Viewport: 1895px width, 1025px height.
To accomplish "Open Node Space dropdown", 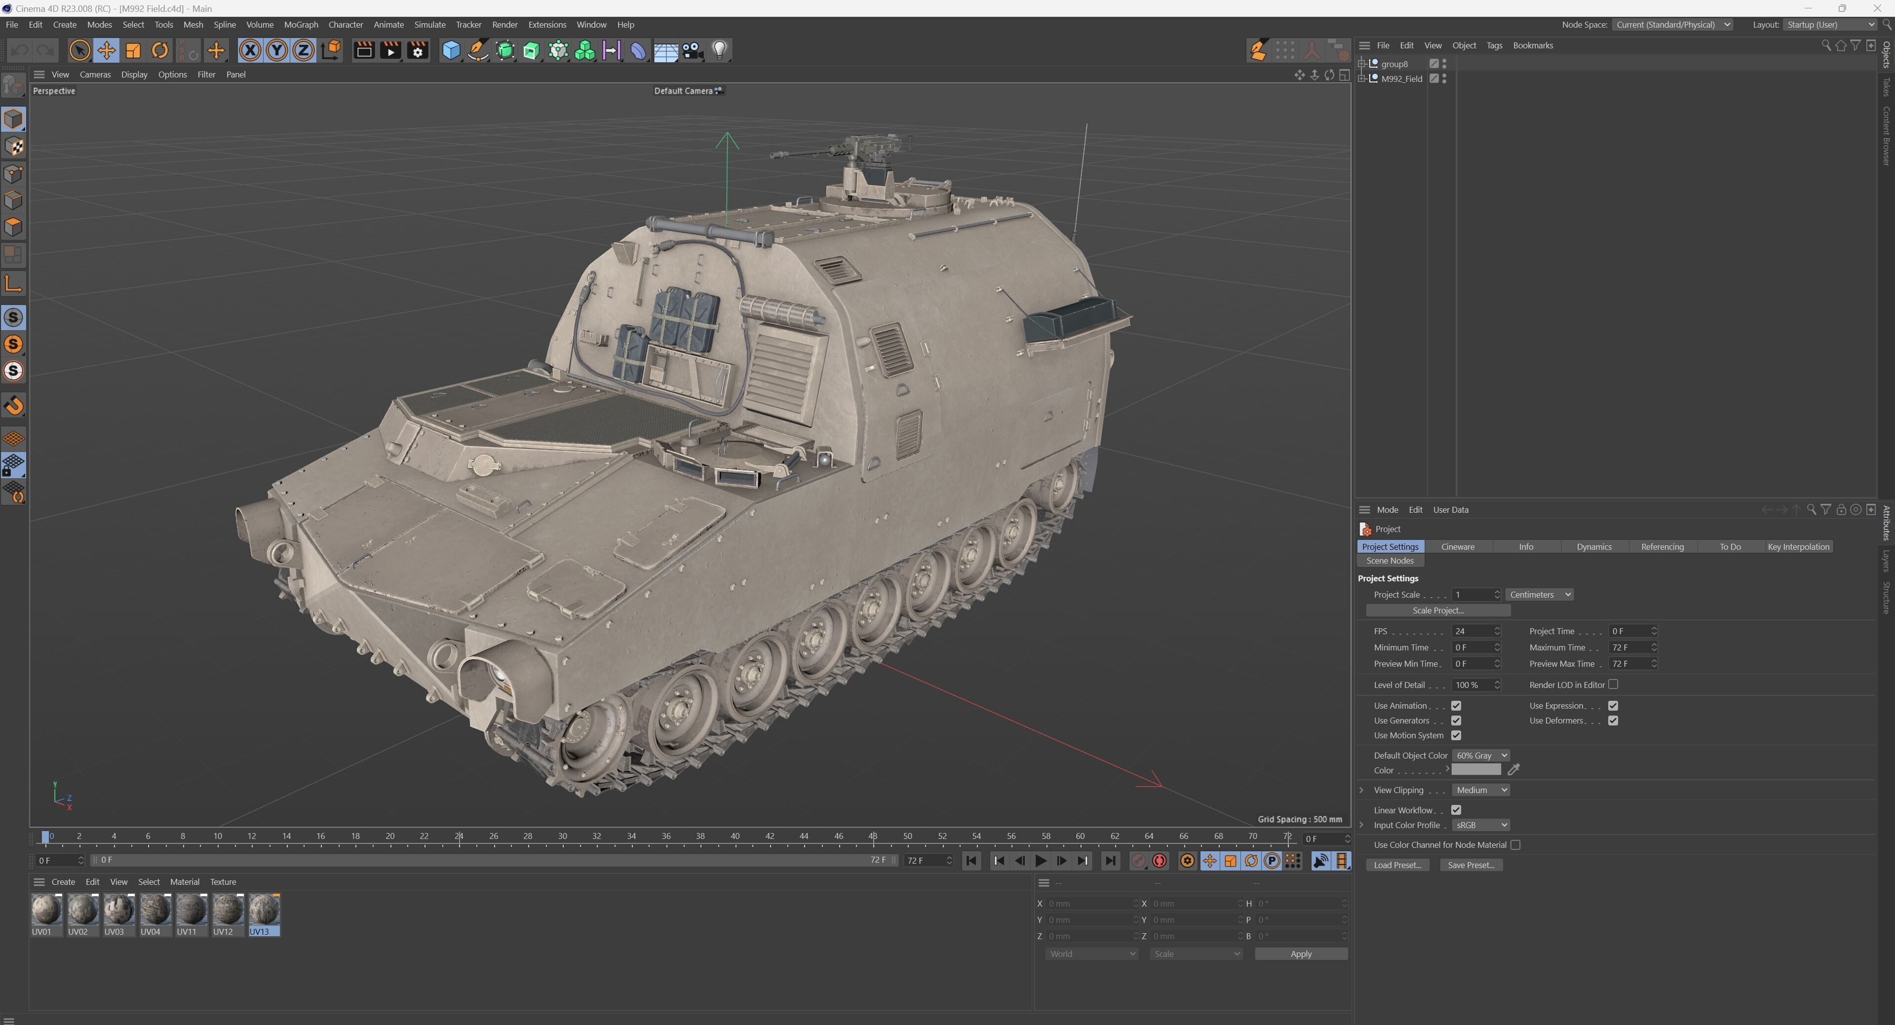I will point(1672,25).
